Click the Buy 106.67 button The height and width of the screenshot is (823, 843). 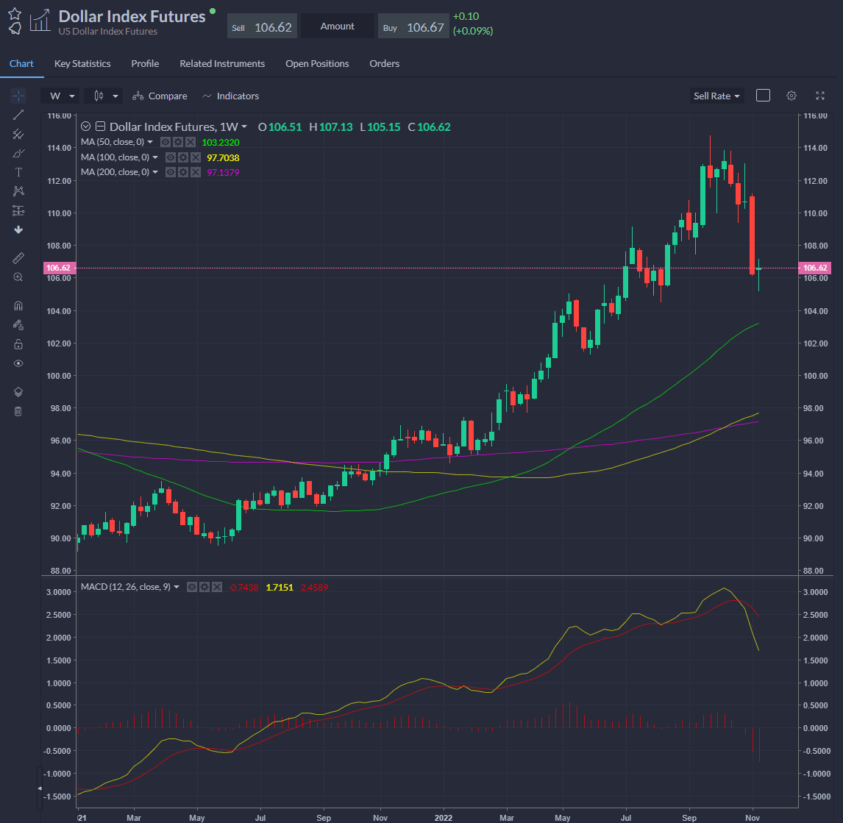coord(413,26)
